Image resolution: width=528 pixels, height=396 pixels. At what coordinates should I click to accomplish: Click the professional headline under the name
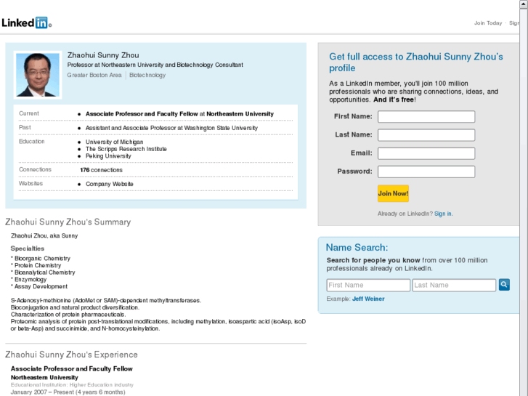coord(155,65)
